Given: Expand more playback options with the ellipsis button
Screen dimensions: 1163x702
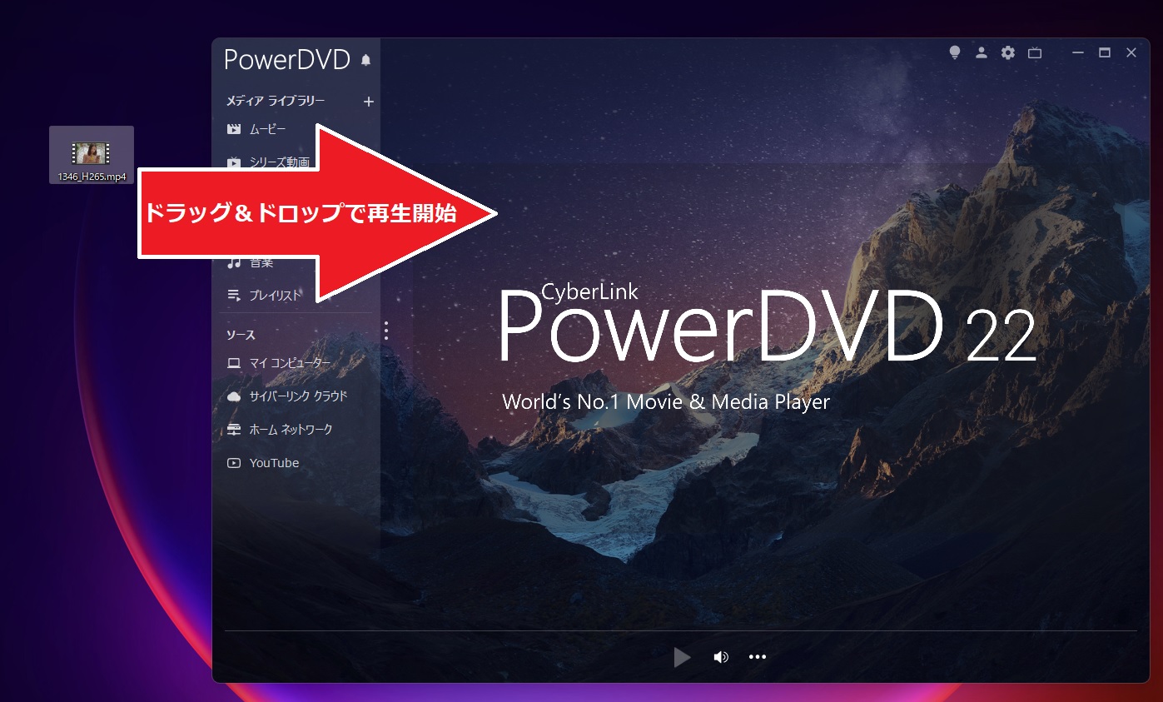Looking at the screenshot, I should 758,657.
